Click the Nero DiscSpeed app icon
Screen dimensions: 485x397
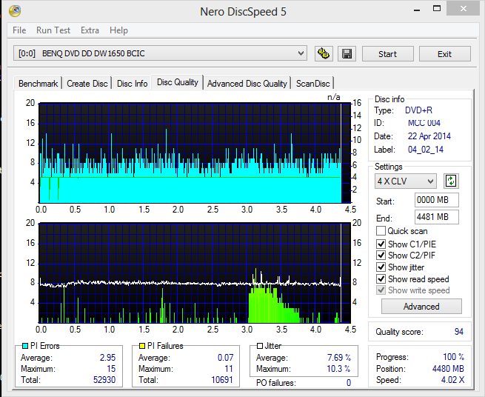click(15, 11)
